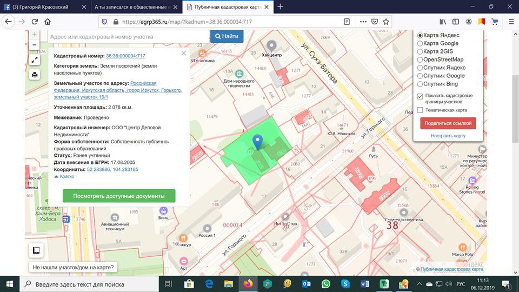Open page actions three-dot menu
Image resolution: width=519 pixels, height=292 pixels.
[362, 22]
